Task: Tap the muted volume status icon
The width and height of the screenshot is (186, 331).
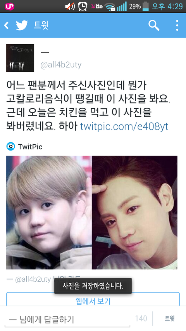Action: [x=70, y=6]
